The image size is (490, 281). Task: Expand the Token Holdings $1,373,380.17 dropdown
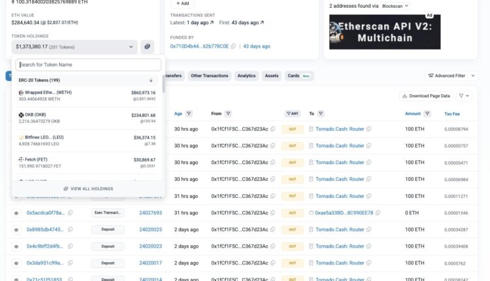75,46
